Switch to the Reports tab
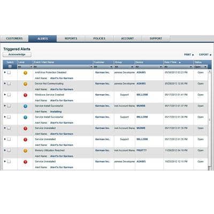 click(x=71, y=39)
